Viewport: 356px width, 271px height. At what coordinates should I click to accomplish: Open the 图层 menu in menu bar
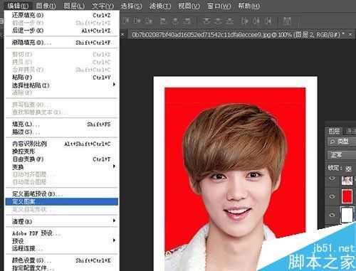[74, 6]
